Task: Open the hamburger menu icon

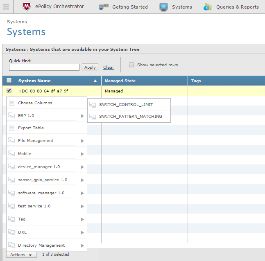Action: pos(7,7)
